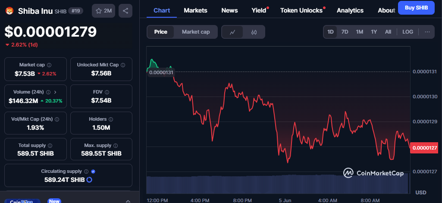The height and width of the screenshot is (203, 442).
Task: Select 7D time range
Action: (x=345, y=32)
